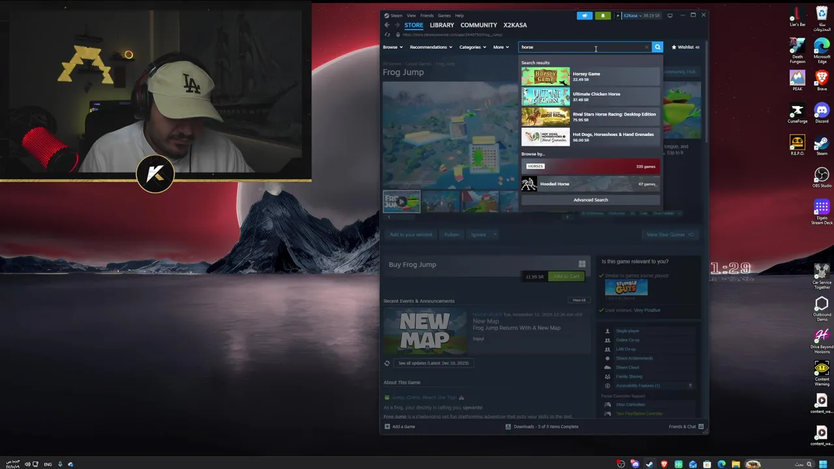
Task: Open Brave browser desktop shortcut
Action: point(822,80)
